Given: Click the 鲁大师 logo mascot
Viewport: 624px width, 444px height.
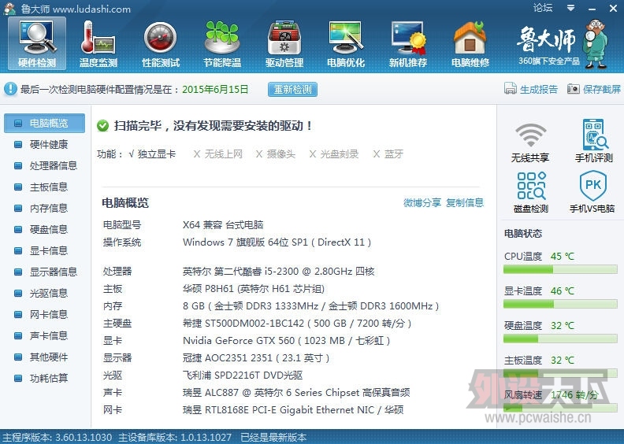Looking at the screenshot, I should click(596, 44).
